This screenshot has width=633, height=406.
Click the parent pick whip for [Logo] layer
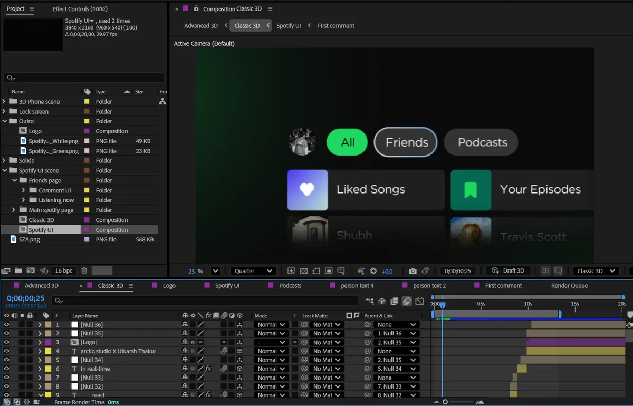click(x=367, y=342)
